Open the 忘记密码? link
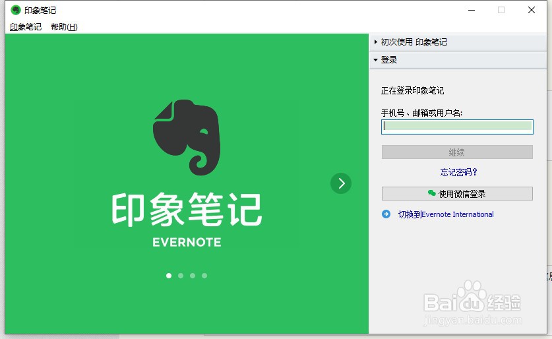The width and height of the screenshot is (552, 339). tap(458, 172)
